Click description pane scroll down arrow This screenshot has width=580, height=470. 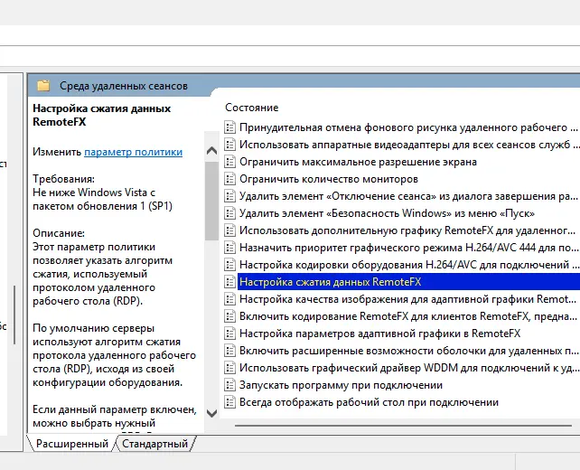click(x=211, y=413)
